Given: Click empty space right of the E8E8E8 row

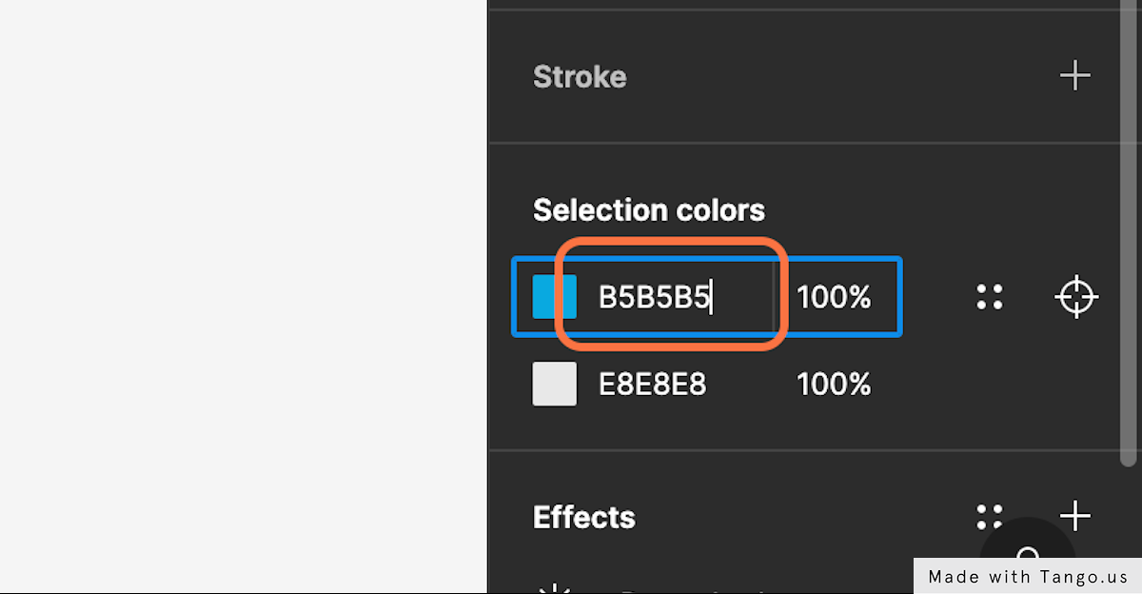Looking at the screenshot, I should tap(999, 385).
